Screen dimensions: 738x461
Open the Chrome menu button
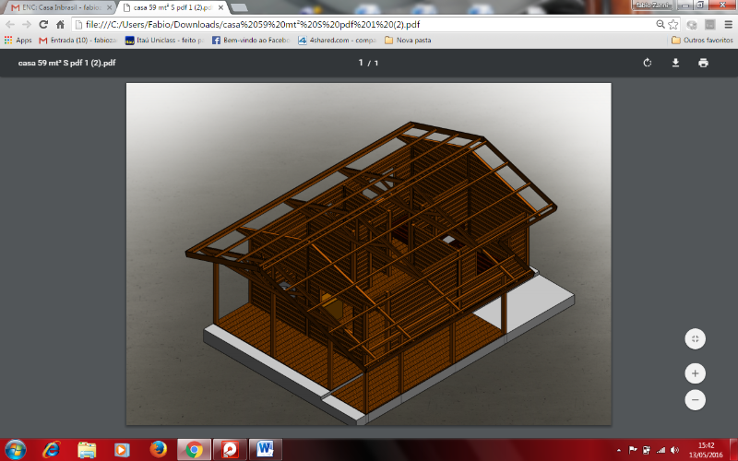point(727,25)
